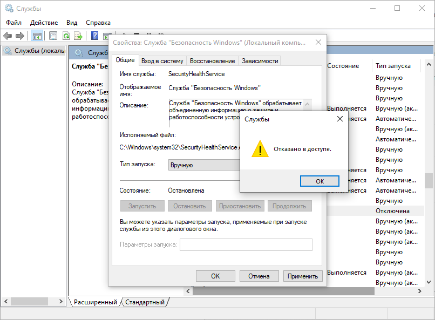Toggle the console tree show/hide toolbar icon

click(x=37, y=36)
